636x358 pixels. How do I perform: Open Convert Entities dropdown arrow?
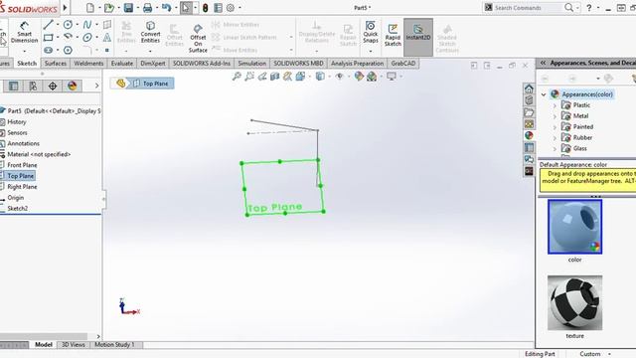150,51
